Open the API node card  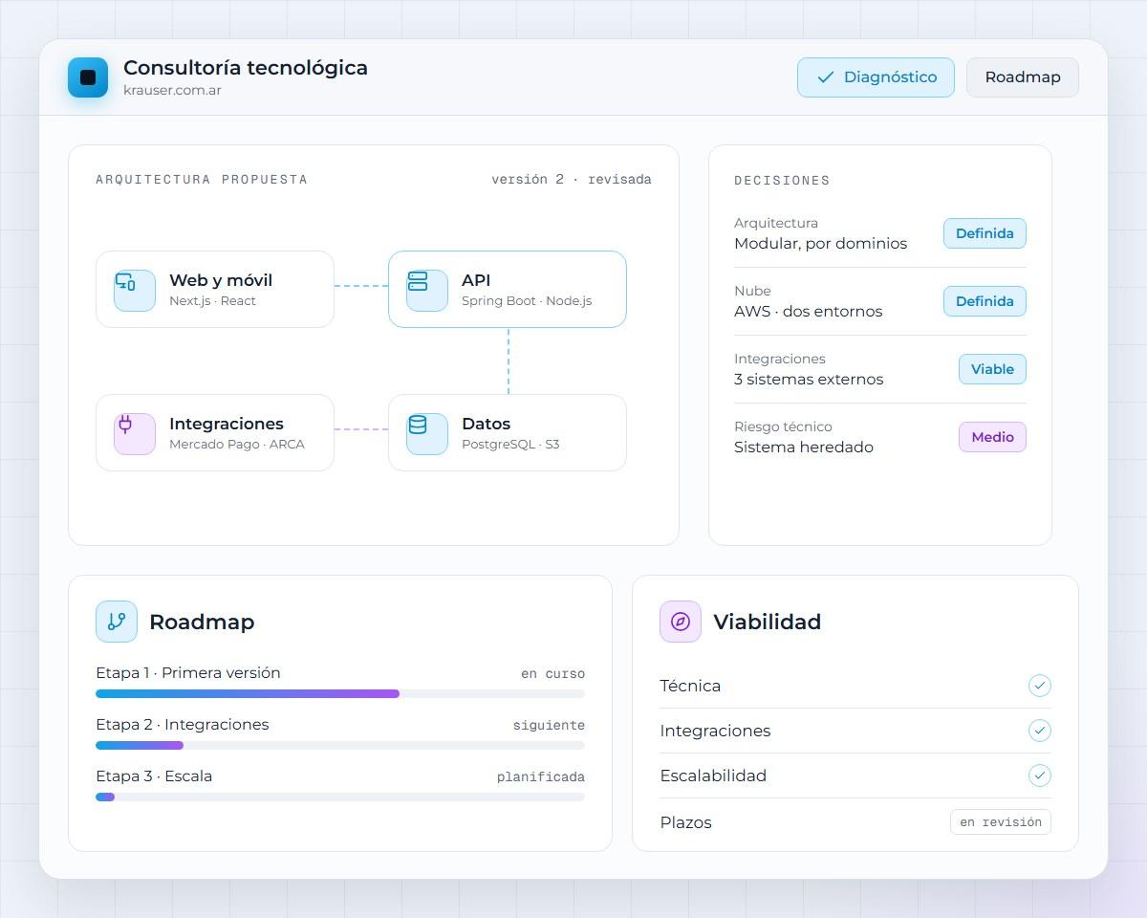point(508,290)
